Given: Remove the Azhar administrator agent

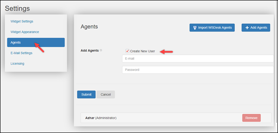Looking at the screenshot, I should click(x=251, y=118).
